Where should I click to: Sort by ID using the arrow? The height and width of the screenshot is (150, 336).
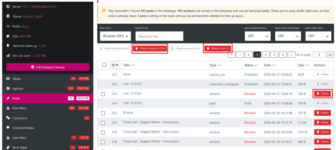(x=117, y=65)
